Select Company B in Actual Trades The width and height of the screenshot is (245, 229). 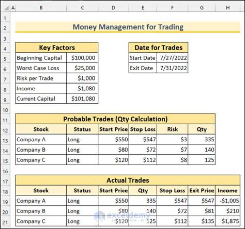coord(41,211)
